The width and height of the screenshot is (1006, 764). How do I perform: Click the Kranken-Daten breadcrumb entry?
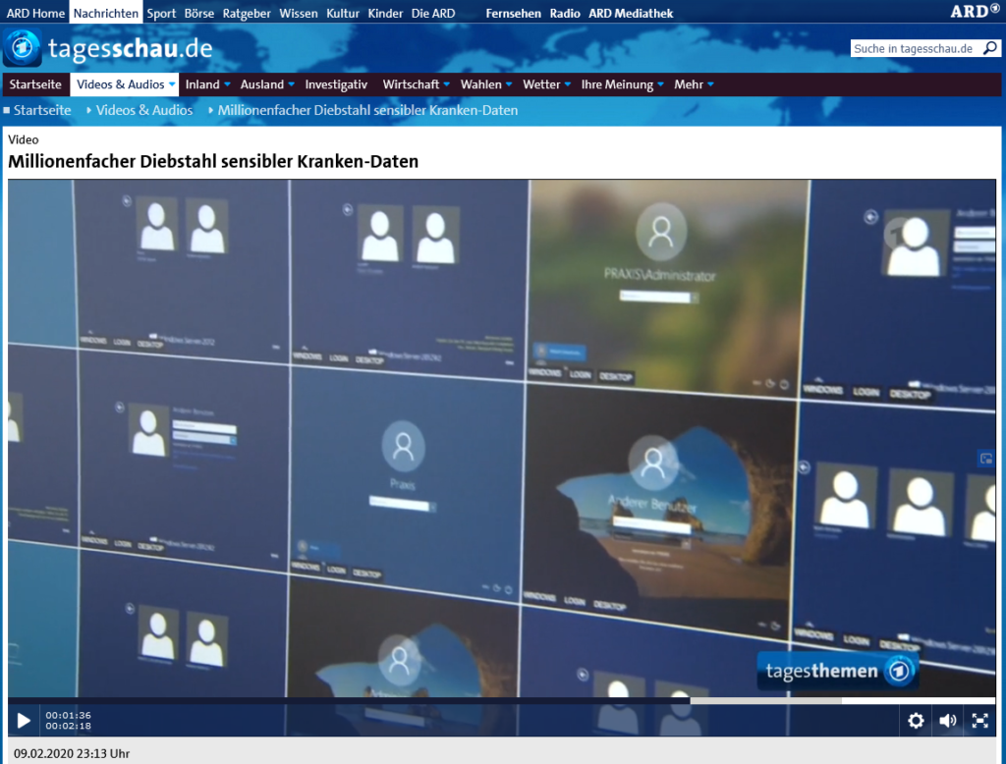pyautogui.click(x=367, y=110)
